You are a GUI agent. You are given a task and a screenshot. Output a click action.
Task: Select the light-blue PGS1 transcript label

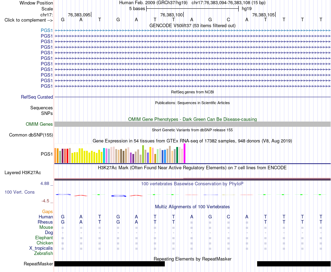coord(47,30)
